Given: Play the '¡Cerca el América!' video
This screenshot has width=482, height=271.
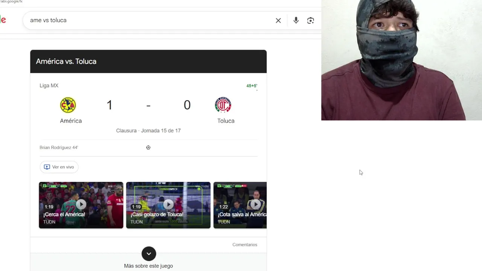Looking at the screenshot, I should coord(81,205).
